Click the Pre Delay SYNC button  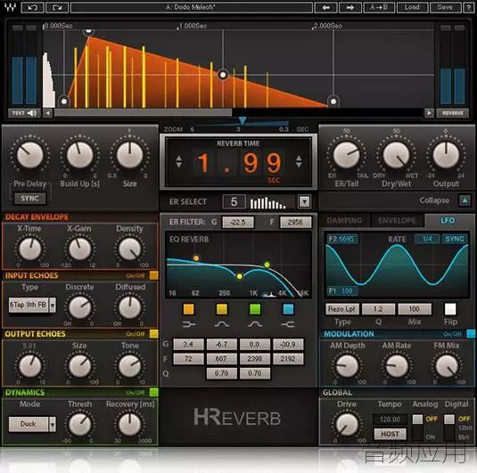(29, 199)
